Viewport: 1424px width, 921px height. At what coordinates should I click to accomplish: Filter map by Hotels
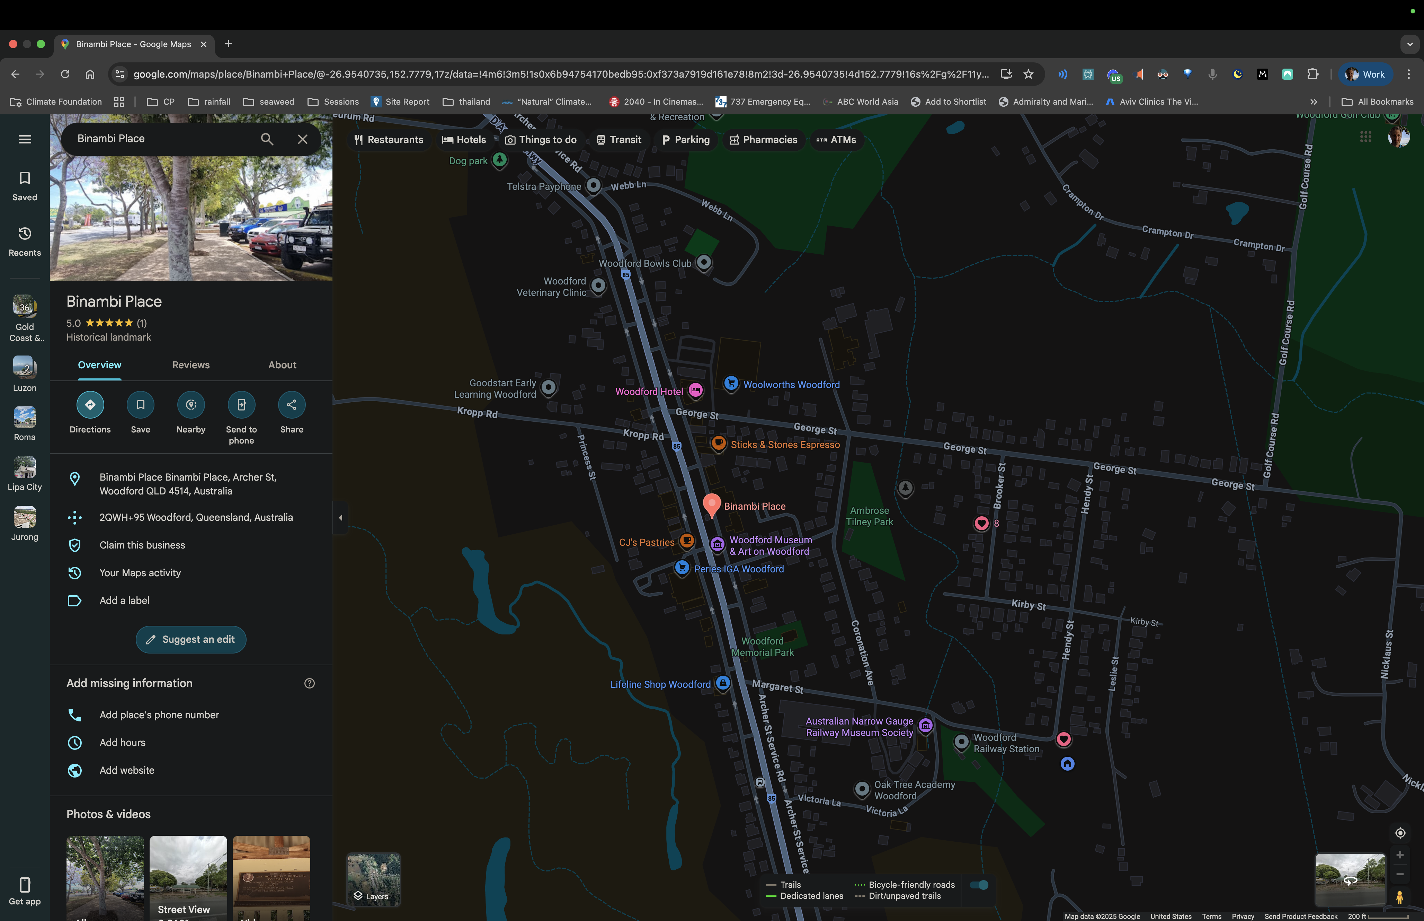point(464,140)
